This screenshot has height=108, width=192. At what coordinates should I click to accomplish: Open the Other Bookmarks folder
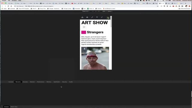184,9
